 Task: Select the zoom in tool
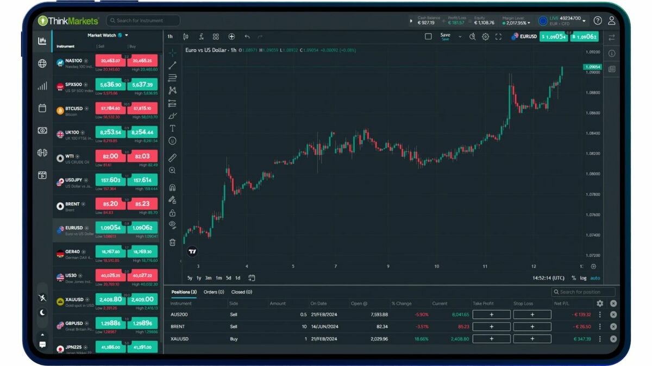(x=172, y=170)
